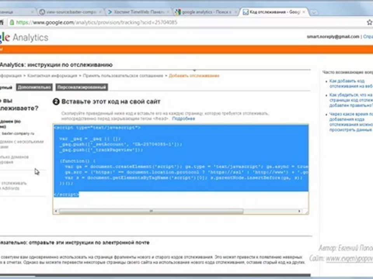Select the Код отслеживания browser tab
This screenshot has height=279, width=373.
click(x=273, y=12)
